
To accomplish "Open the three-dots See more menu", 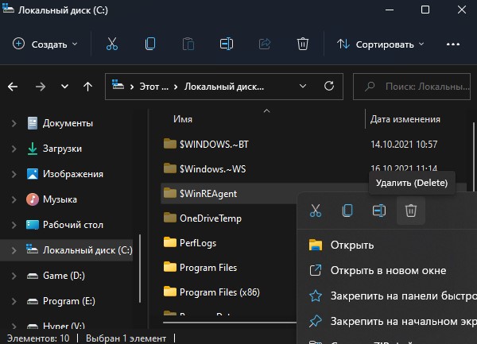I will pos(453,44).
